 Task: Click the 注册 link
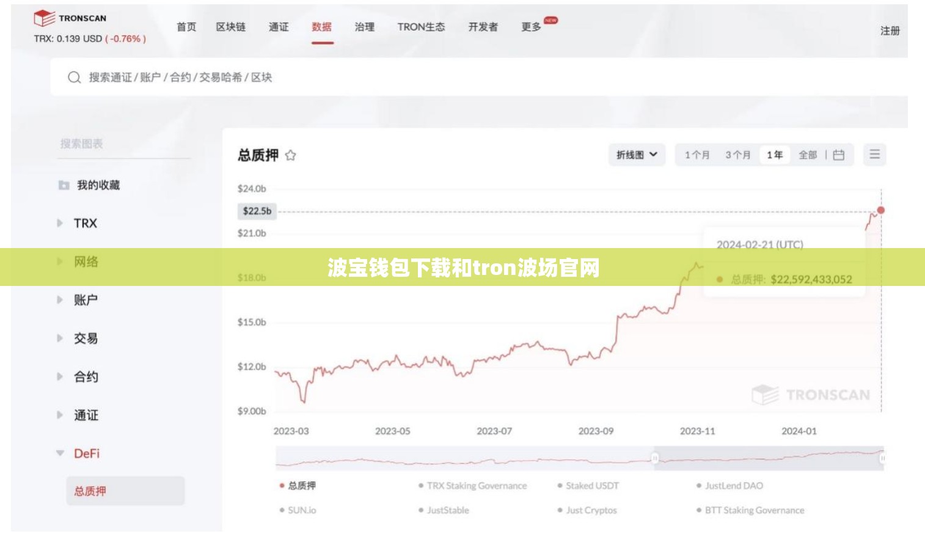coord(890,31)
